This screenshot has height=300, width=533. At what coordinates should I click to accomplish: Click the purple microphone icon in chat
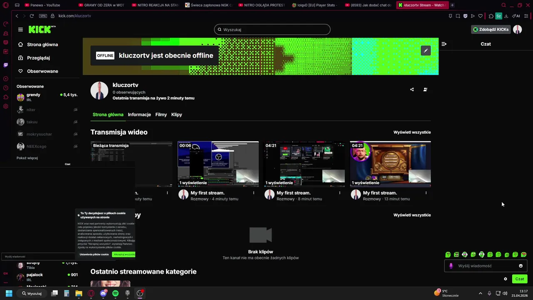(451, 266)
